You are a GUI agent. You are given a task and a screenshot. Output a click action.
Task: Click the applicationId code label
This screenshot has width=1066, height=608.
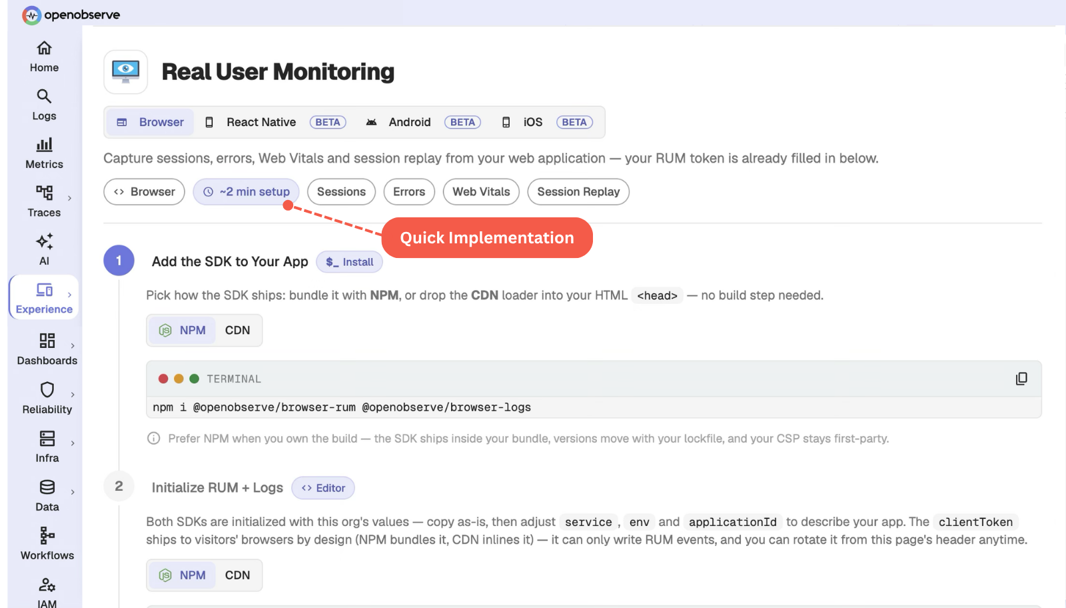[x=732, y=522]
